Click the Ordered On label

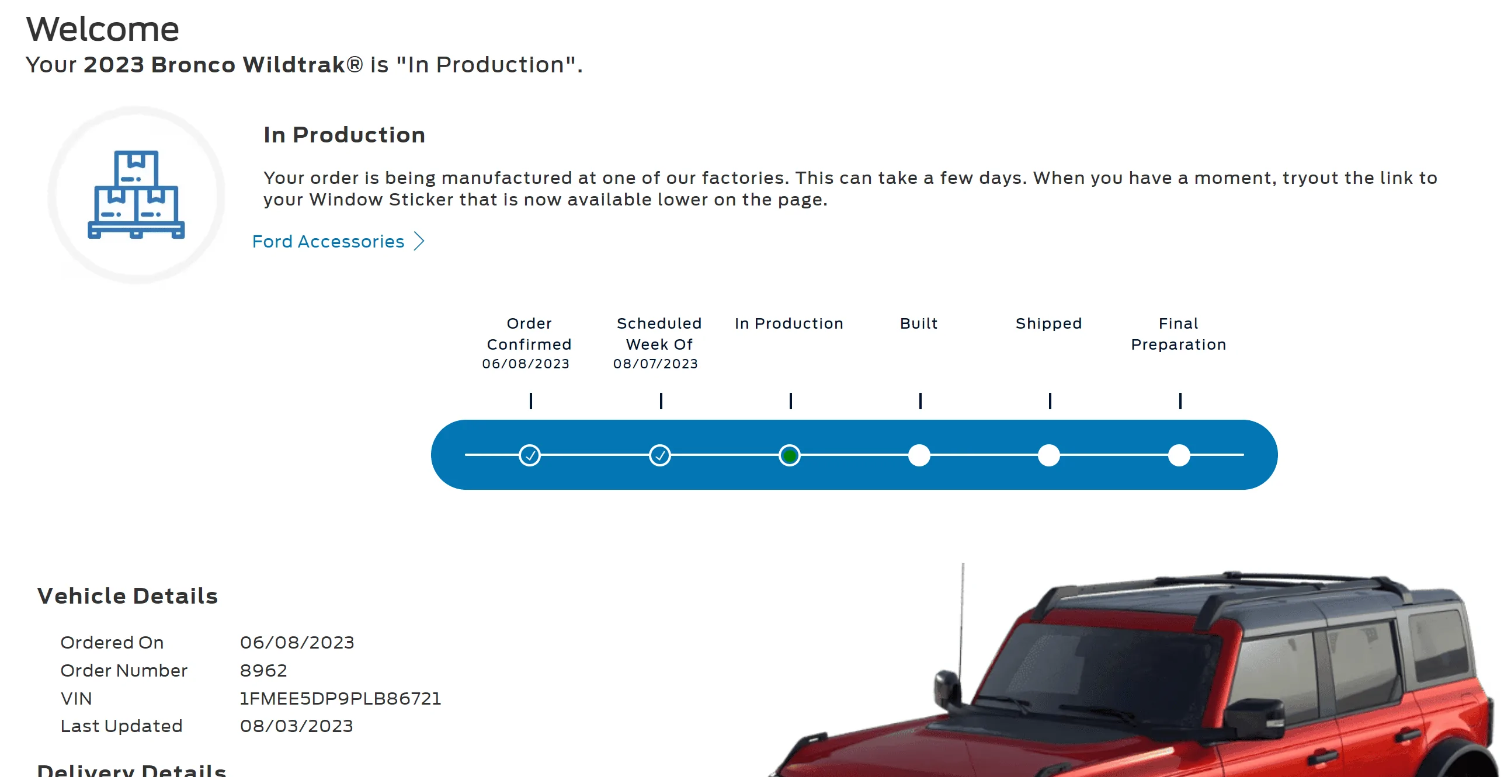tap(112, 643)
